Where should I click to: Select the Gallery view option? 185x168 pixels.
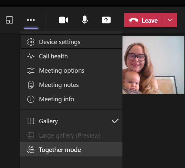pos(71,121)
